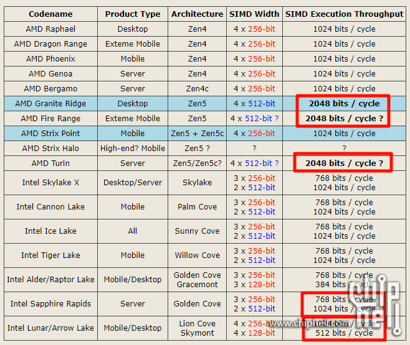Screen dimensions: 410x345
Task: Click the Zen4c architecture cell
Action: pyautogui.click(x=197, y=89)
